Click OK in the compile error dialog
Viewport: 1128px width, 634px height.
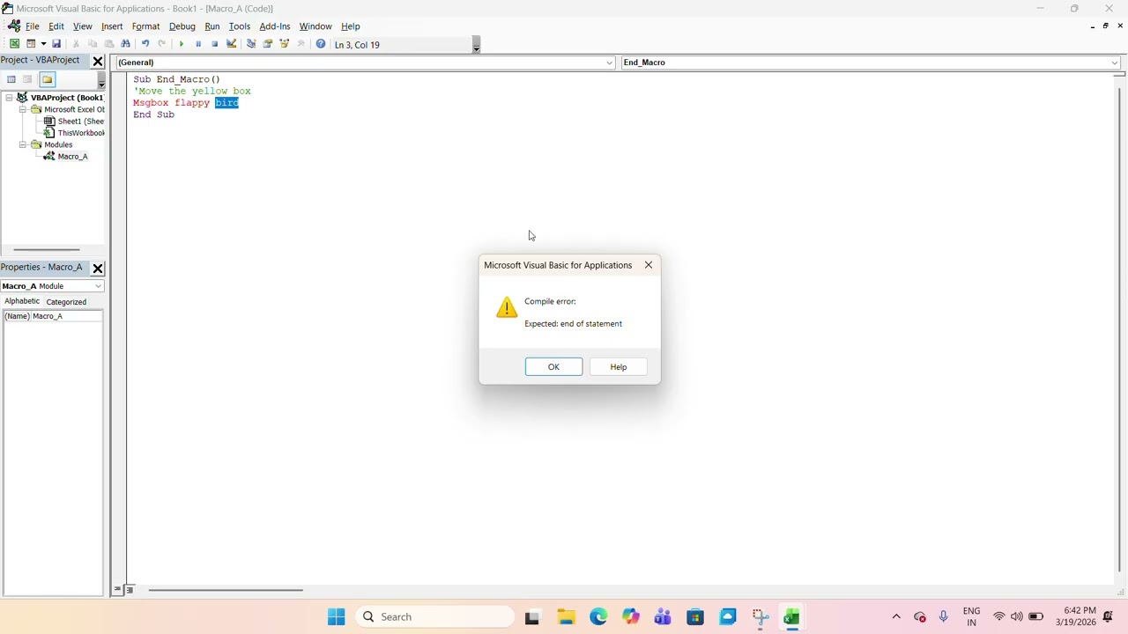point(553,366)
